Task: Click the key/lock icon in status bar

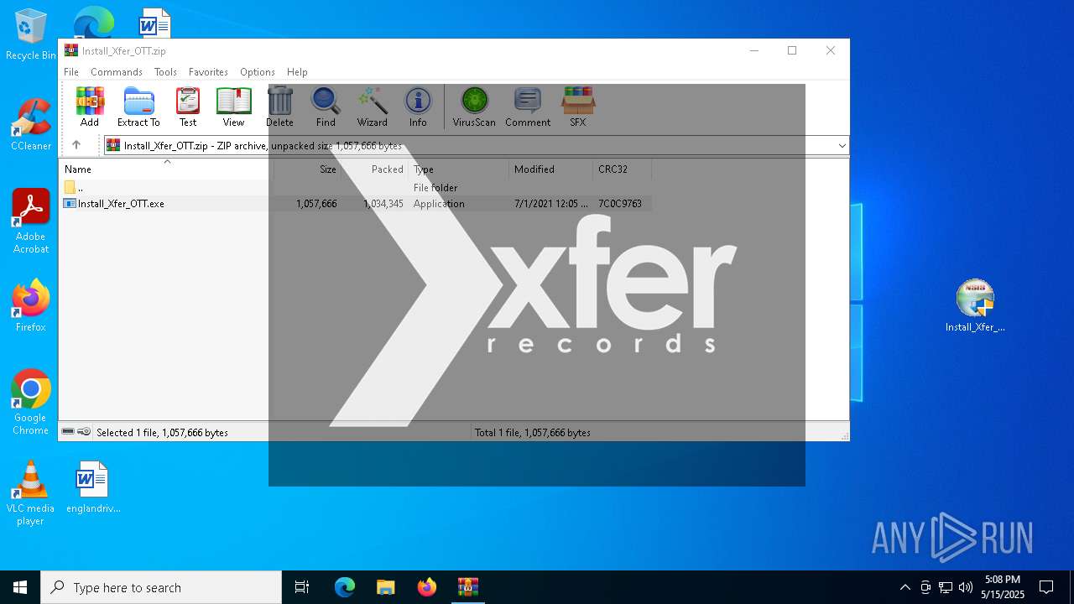Action: (x=84, y=432)
